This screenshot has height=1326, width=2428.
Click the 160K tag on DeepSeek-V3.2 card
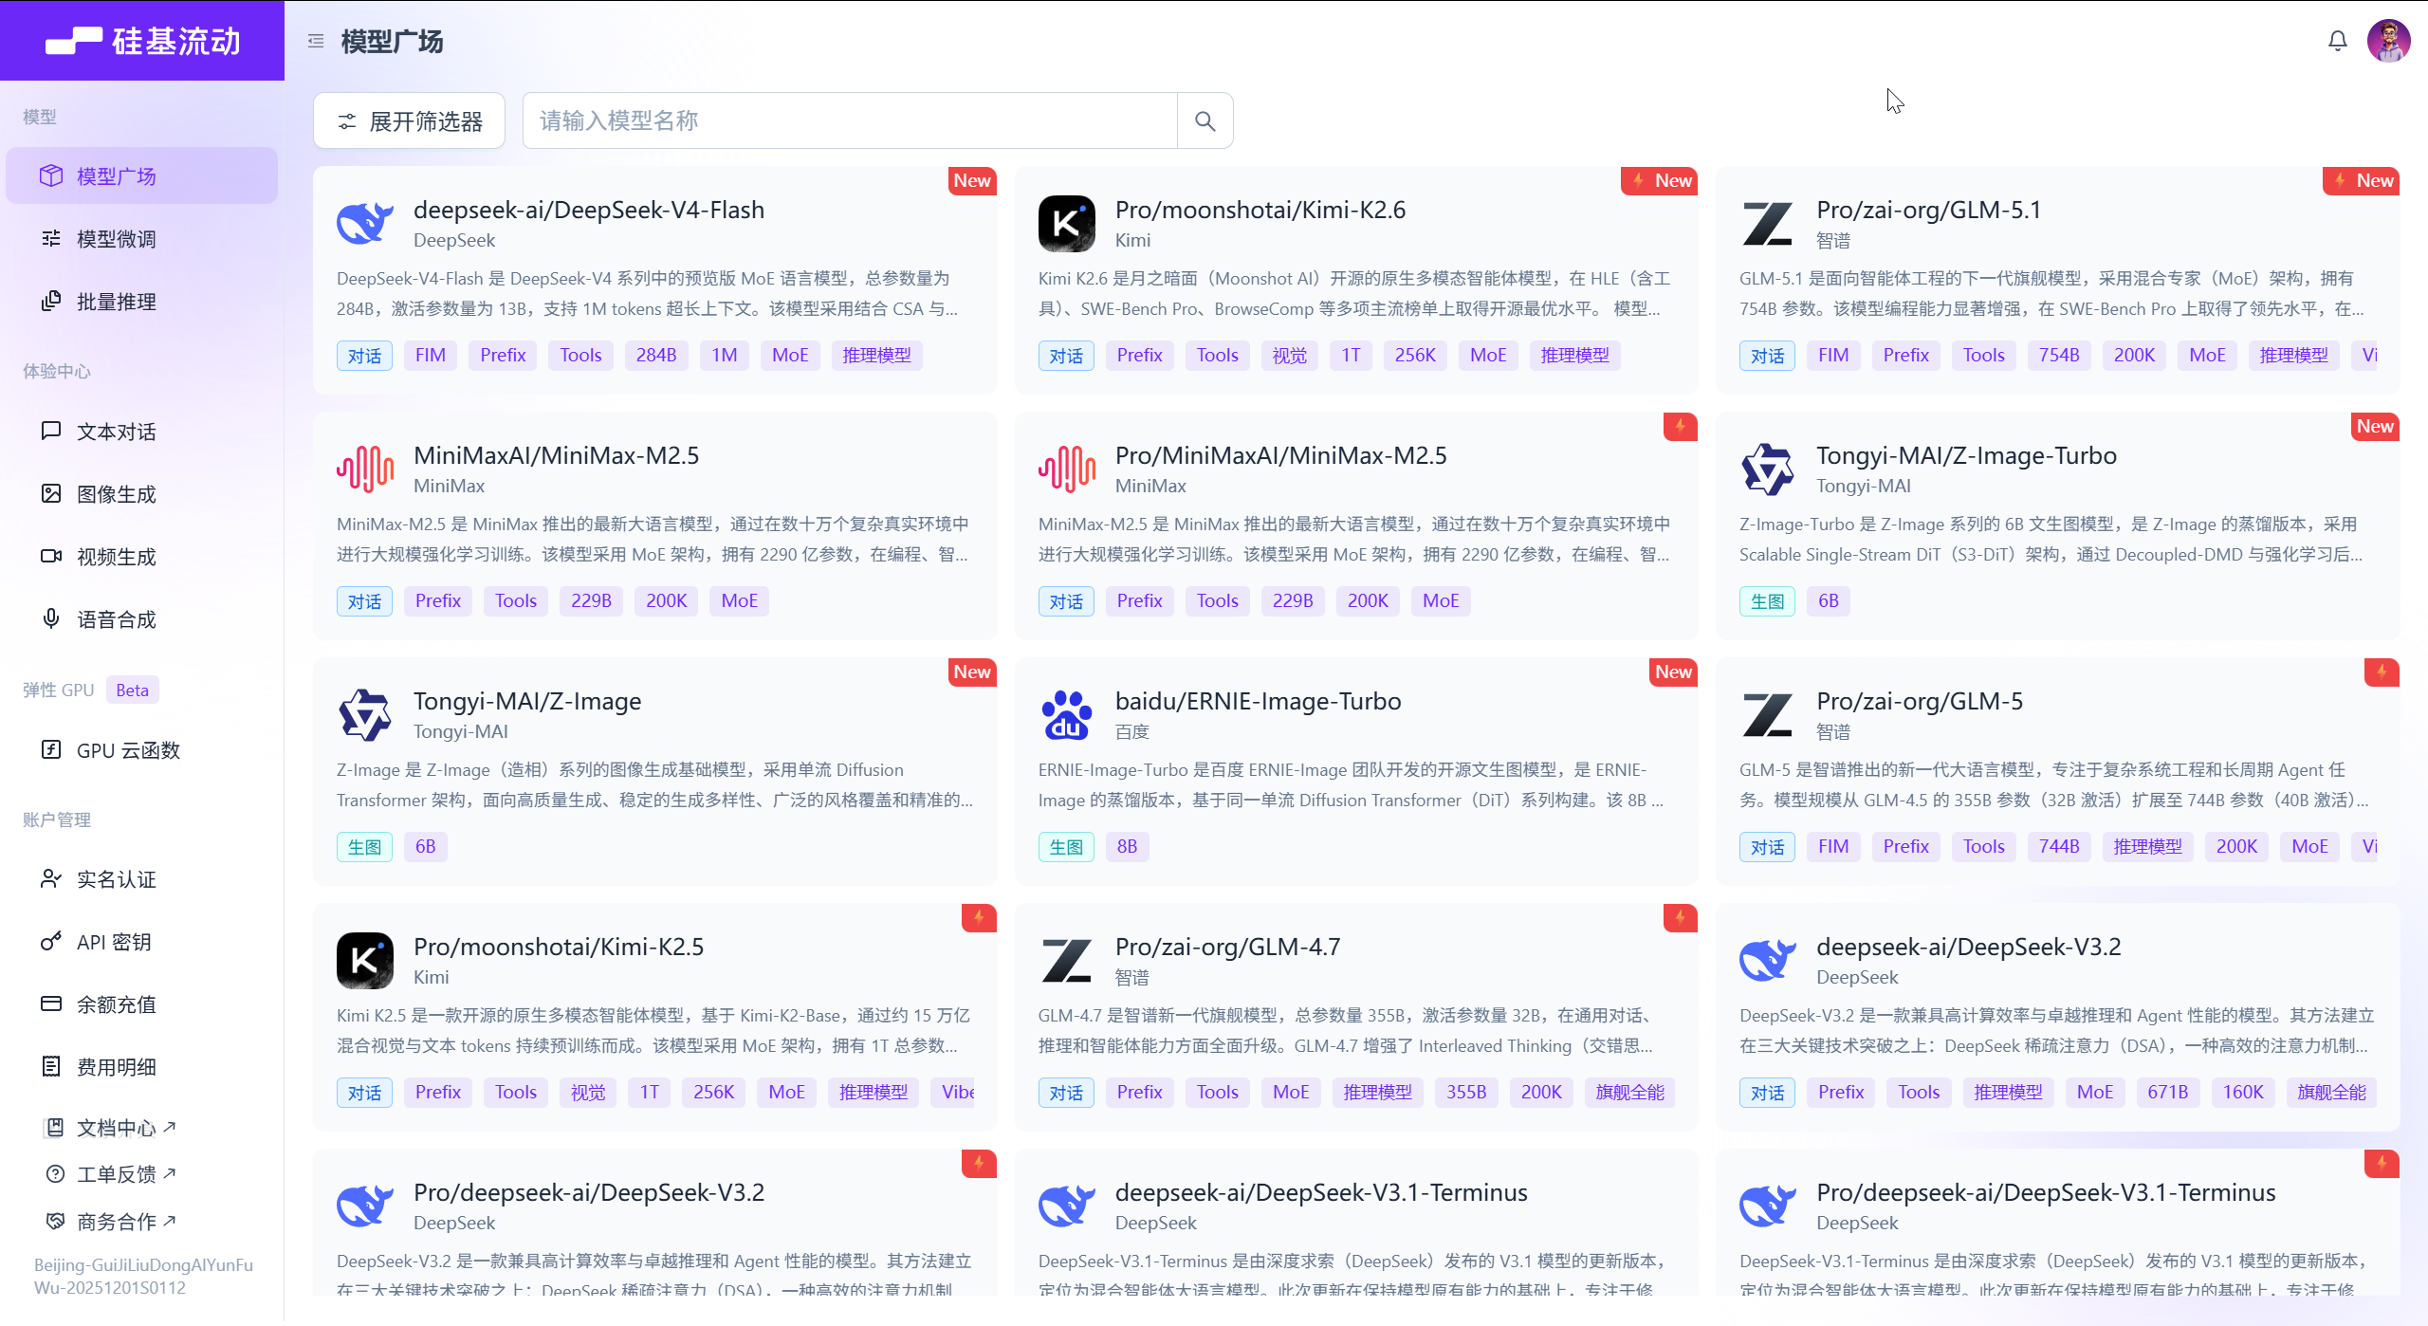pos(2243,1093)
